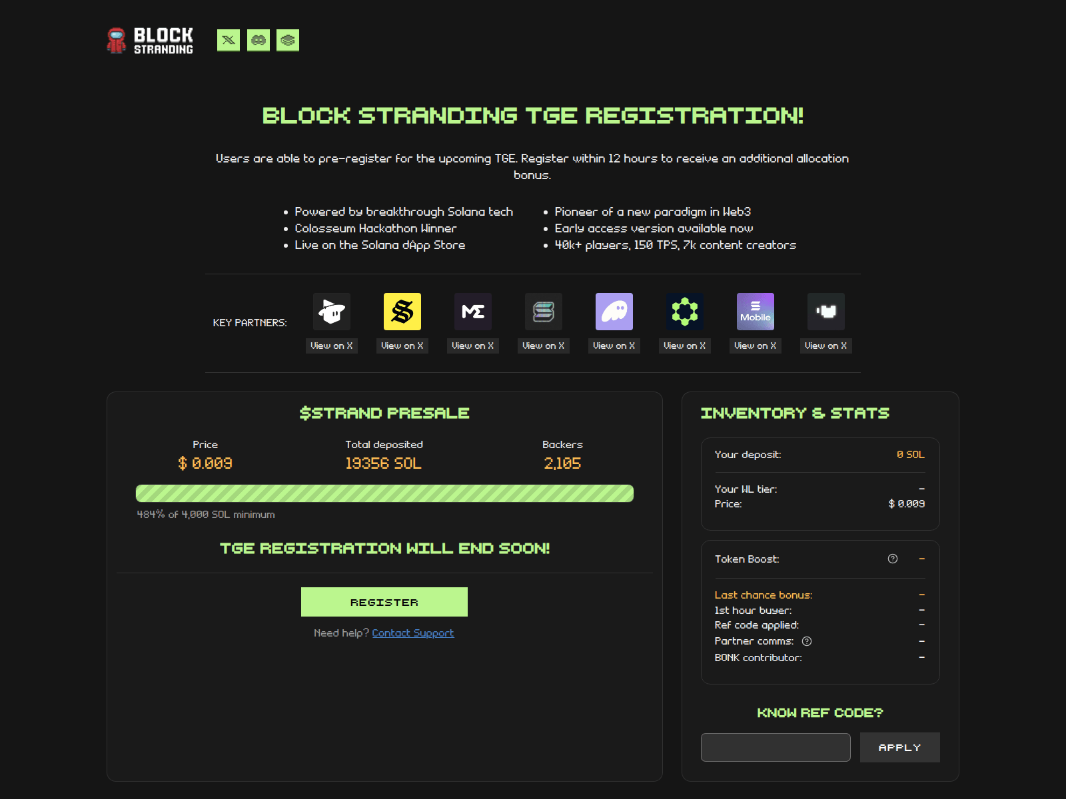
Task: Click View on X under Magic Eden
Action: (x=472, y=346)
